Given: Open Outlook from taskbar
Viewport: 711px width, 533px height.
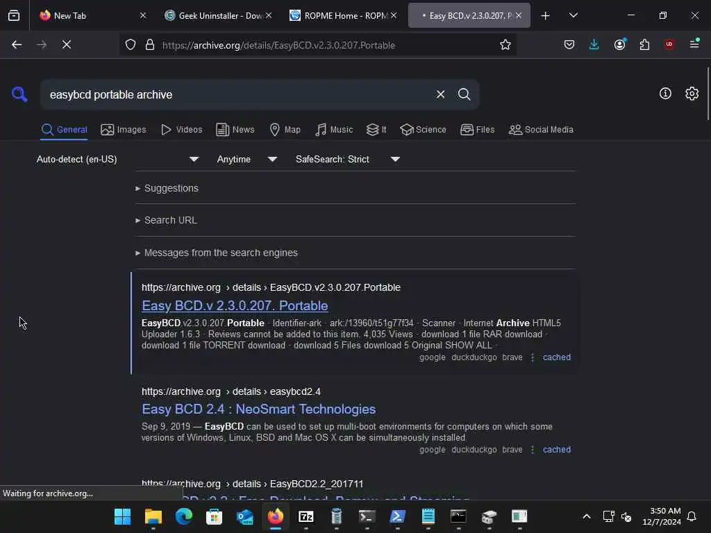Looking at the screenshot, I should (x=245, y=516).
